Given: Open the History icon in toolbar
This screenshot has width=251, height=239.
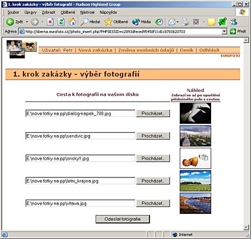Looking at the screenshot, I should click(159, 22).
